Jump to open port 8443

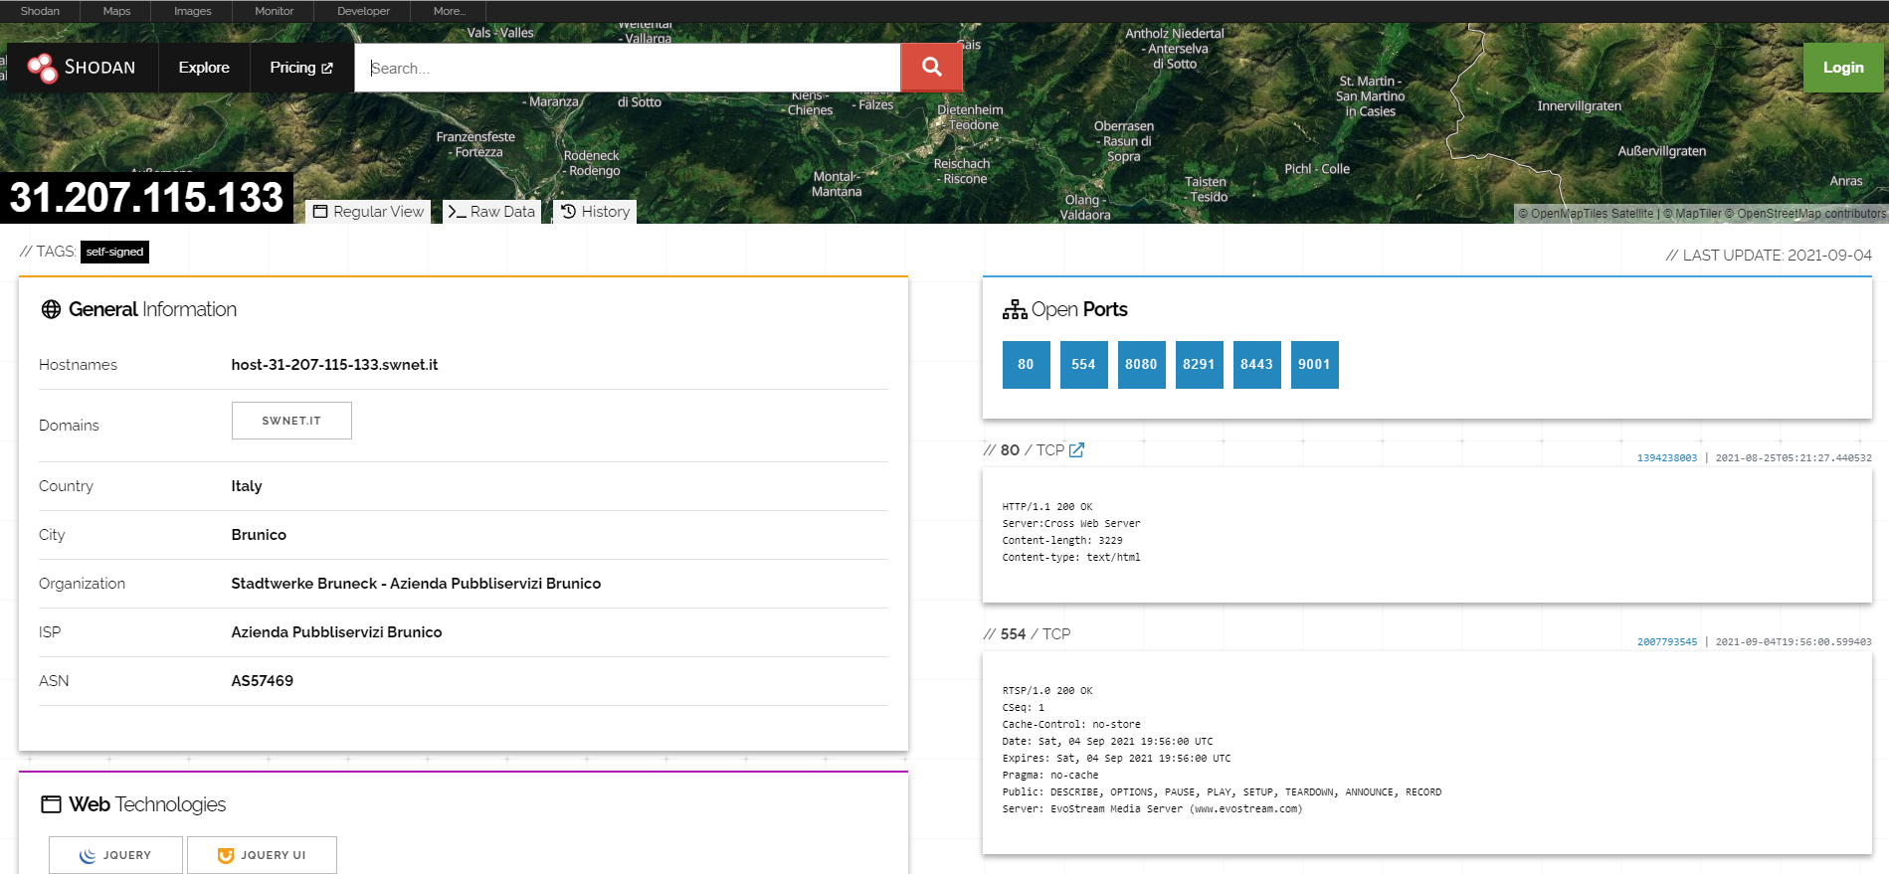point(1256,365)
